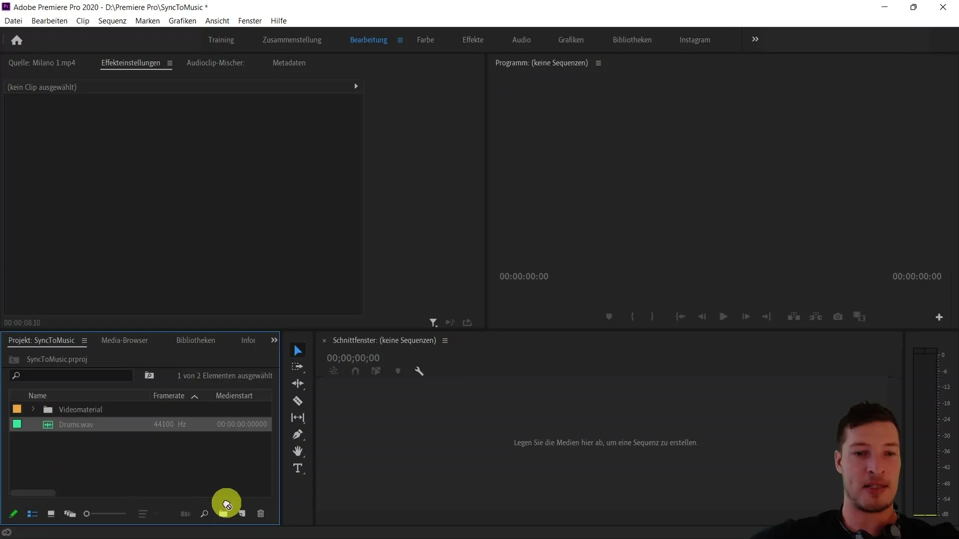Click the Lift button in Program monitor

pos(794,317)
